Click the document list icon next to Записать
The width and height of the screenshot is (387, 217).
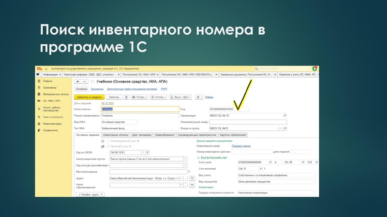126,97
